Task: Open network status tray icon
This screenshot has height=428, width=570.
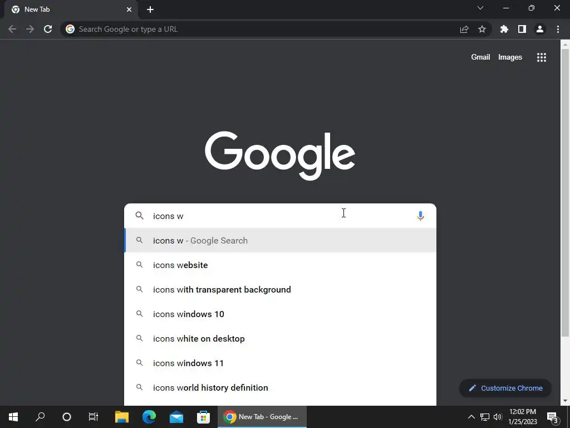Action: coord(485,417)
